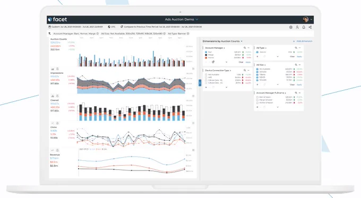Toggle the Homer color checkbox

click(x=206, y=58)
